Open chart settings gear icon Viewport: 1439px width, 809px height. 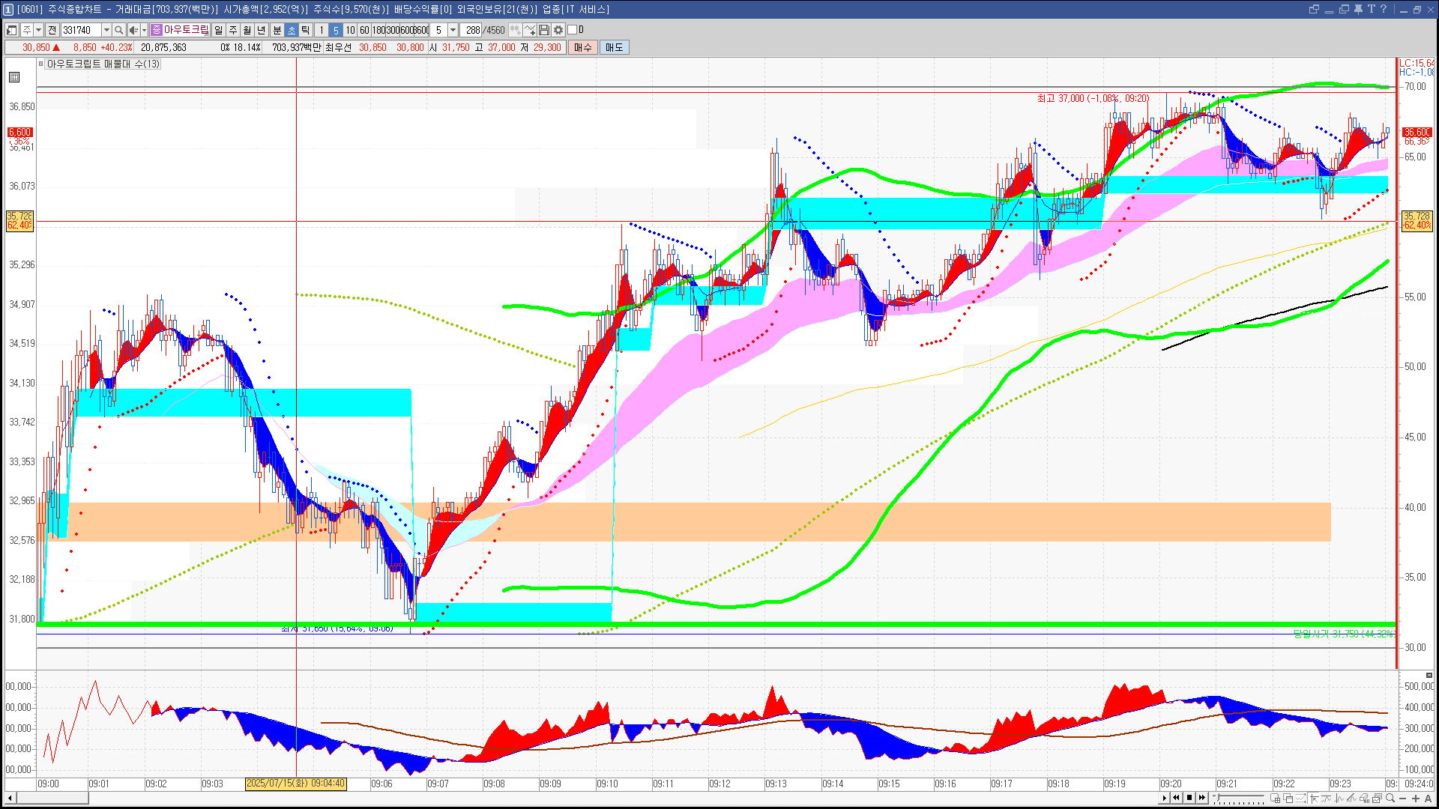point(558,30)
